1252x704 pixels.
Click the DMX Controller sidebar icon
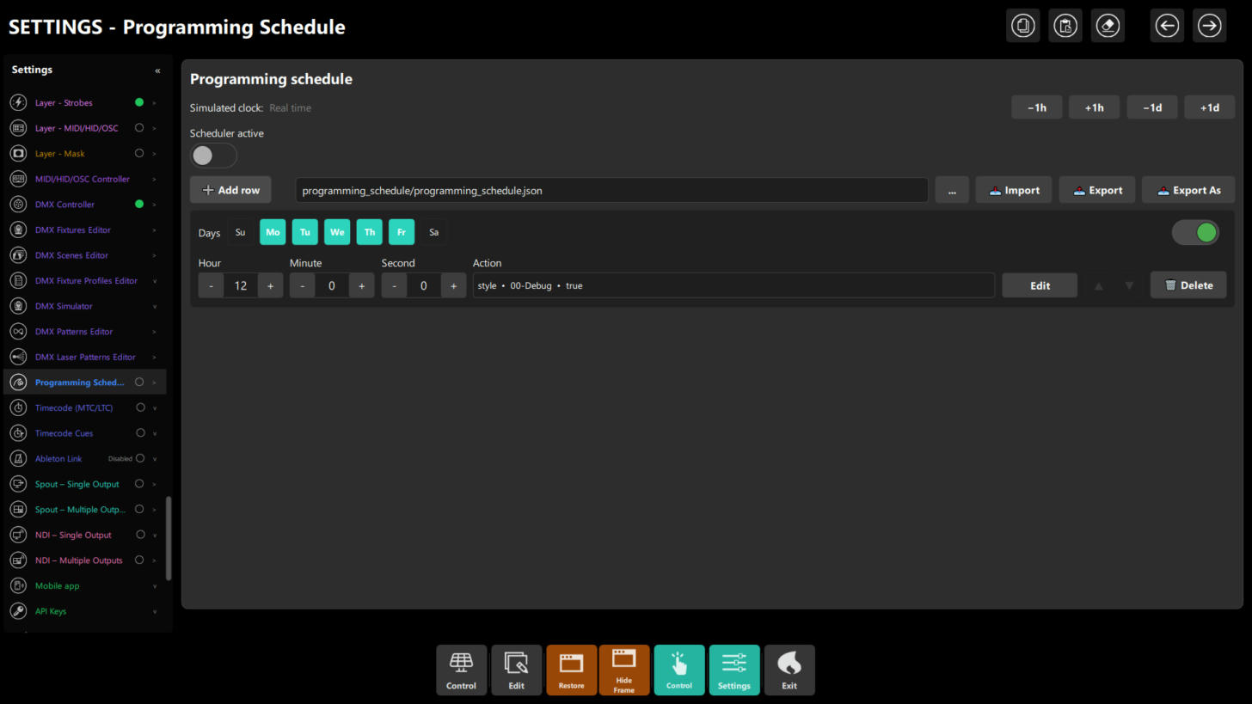[x=18, y=205]
